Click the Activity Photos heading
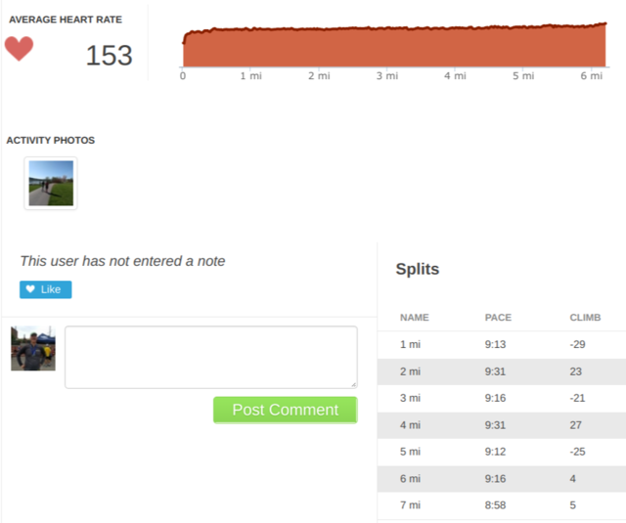The image size is (626, 523). 51,141
